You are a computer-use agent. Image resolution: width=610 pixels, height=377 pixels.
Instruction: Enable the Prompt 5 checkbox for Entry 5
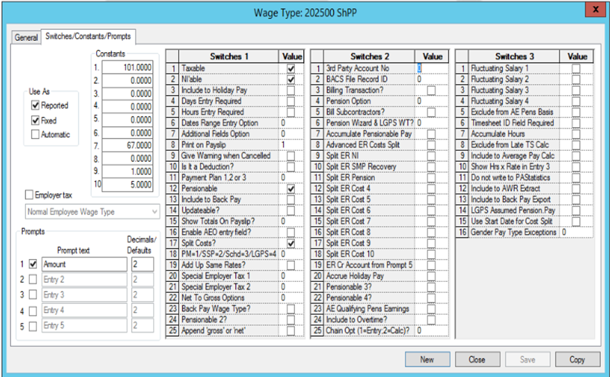click(x=33, y=326)
